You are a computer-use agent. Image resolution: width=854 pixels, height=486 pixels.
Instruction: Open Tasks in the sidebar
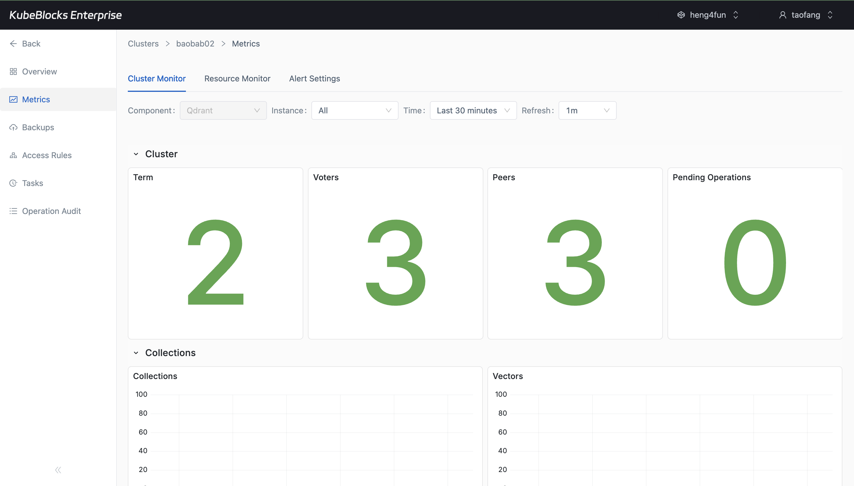pos(58,183)
